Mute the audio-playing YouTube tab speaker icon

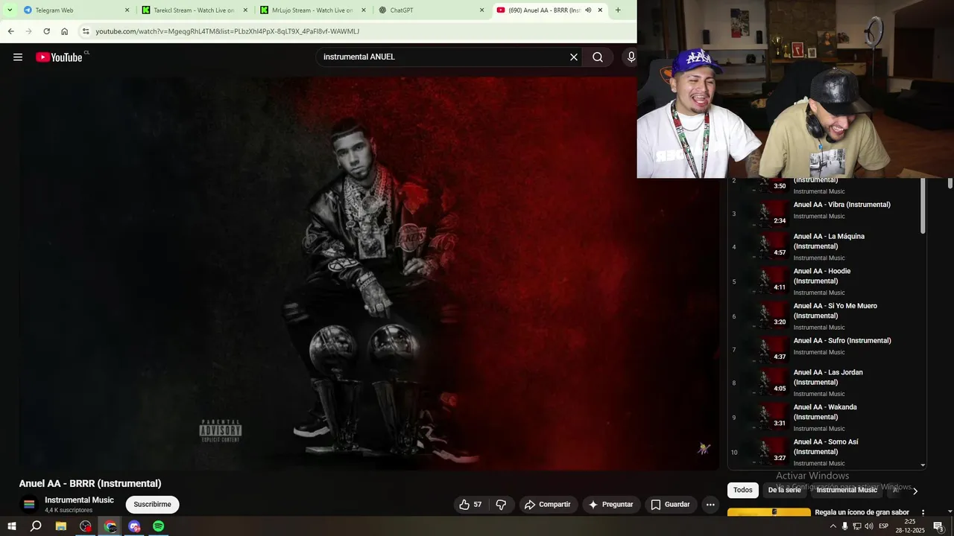click(588, 10)
